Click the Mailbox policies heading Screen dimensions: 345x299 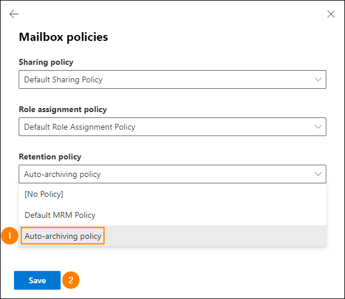(64, 37)
